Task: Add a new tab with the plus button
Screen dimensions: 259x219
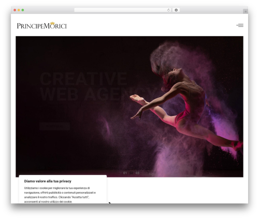Action: [246, 11]
